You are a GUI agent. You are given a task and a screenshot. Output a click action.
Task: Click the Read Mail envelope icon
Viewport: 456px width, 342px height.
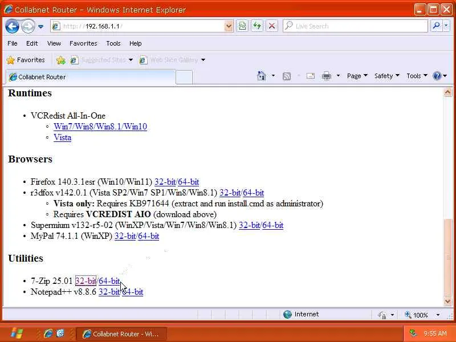(311, 76)
